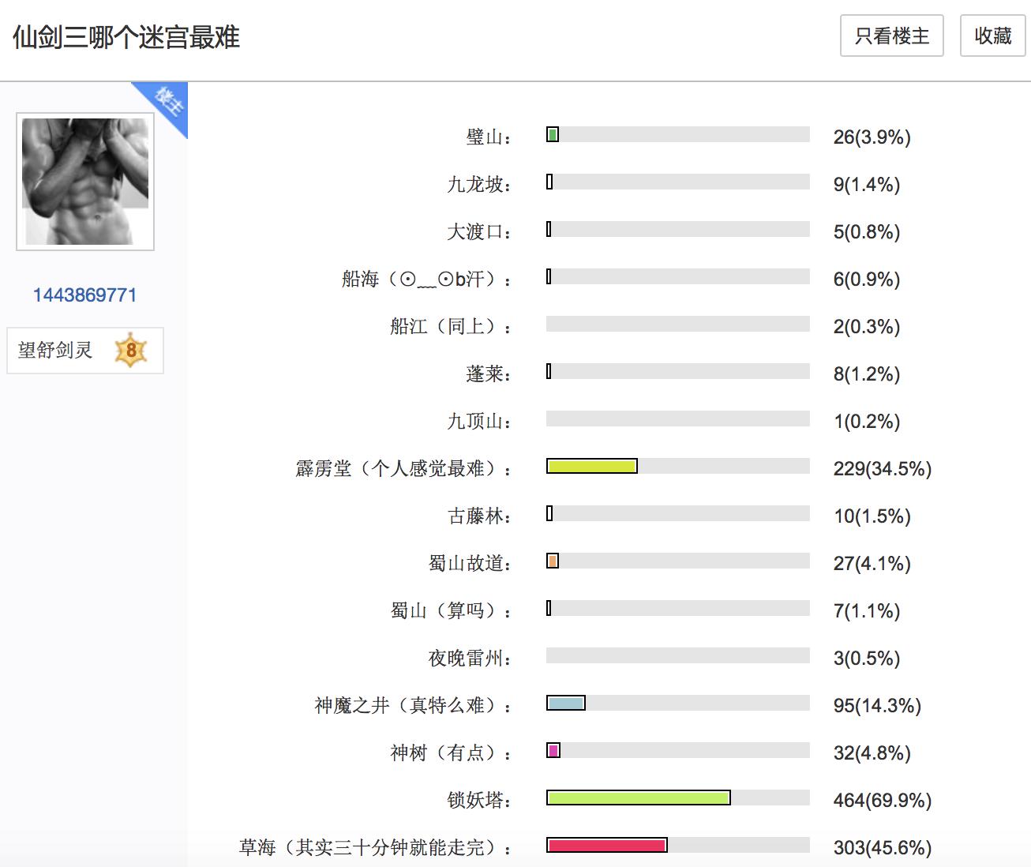Click the 望舒剑灵 rank title

55,350
